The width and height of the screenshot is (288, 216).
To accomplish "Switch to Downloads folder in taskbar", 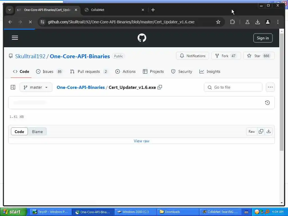I will tap(178, 212).
